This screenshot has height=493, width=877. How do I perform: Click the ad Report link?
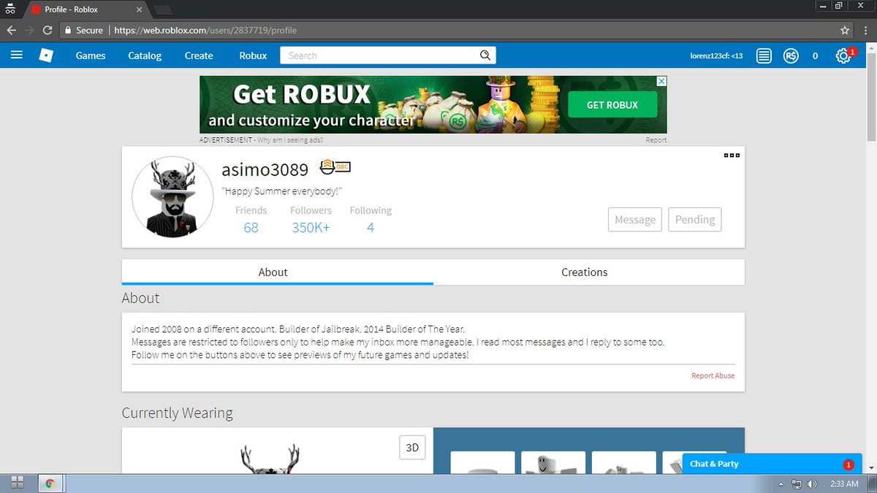pyautogui.click(x=656, y=140)
